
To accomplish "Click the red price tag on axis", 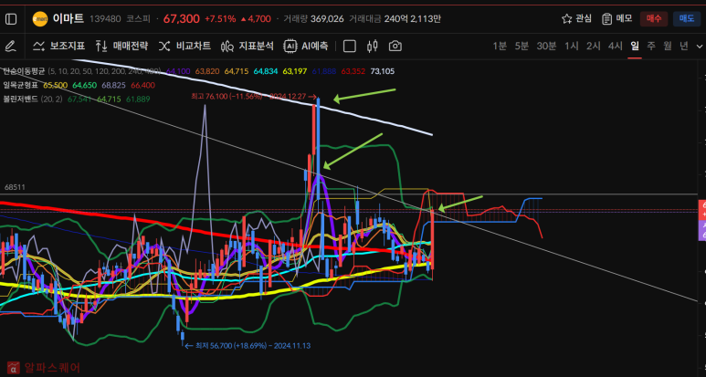I will coord(702,210).
